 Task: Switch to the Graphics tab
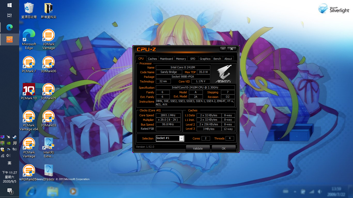(x=205, y=59)
